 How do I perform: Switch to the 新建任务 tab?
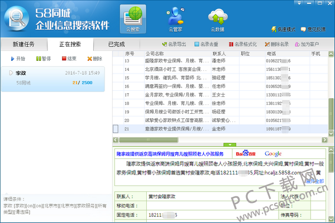tap(23, 44)
